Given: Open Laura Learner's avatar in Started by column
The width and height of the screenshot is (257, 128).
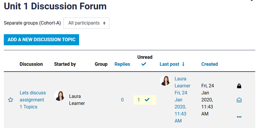Looking at the screenshot, I should pyautogui.click(x=59, y=96).
